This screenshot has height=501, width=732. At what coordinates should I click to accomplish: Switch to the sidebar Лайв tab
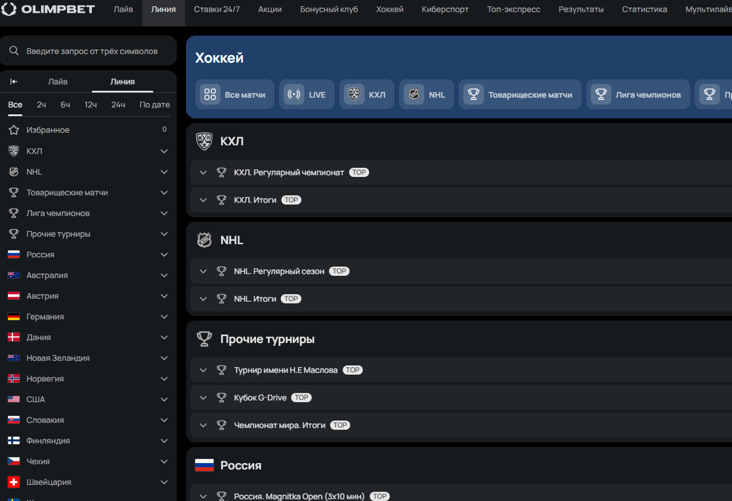click(x=58, y=82)
